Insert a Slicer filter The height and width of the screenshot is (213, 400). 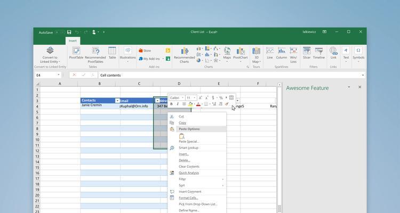307,53
